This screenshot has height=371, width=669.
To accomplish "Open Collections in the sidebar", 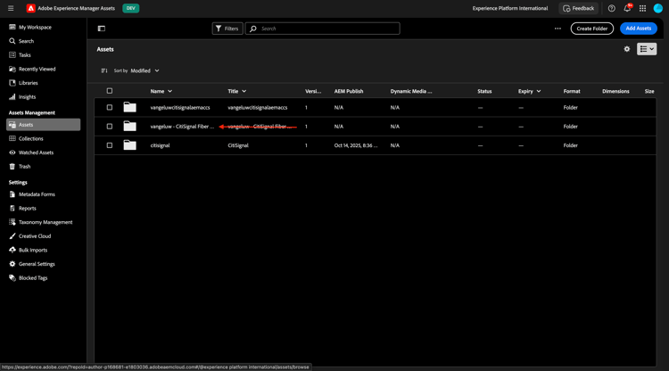I will 30,138.
